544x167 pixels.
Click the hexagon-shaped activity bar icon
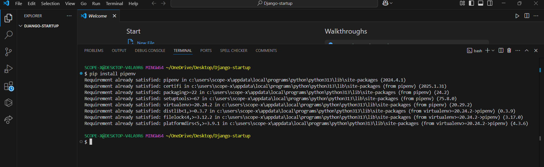coord(8,103)
